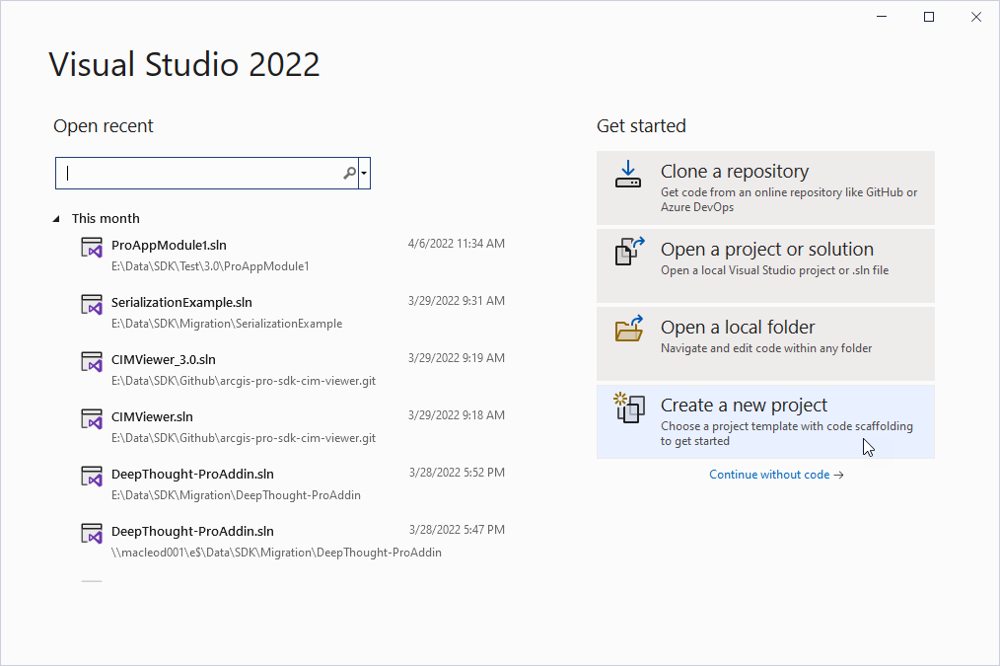
Task: Open the search filter dropdown arrow
Action: point(365,173)
